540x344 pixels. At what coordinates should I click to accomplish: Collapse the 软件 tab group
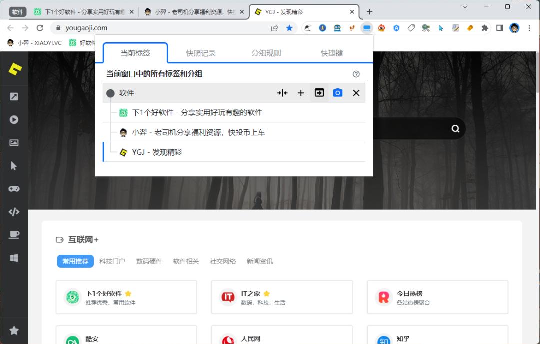282,93
